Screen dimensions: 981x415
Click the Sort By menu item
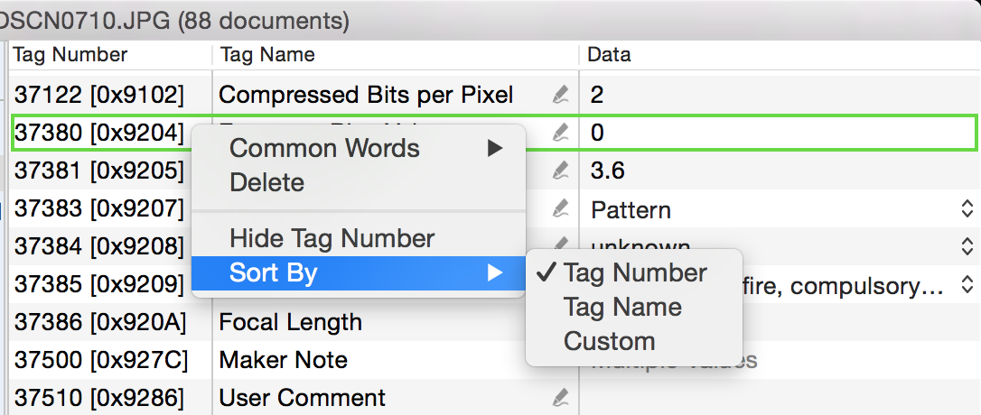[358, 273]
